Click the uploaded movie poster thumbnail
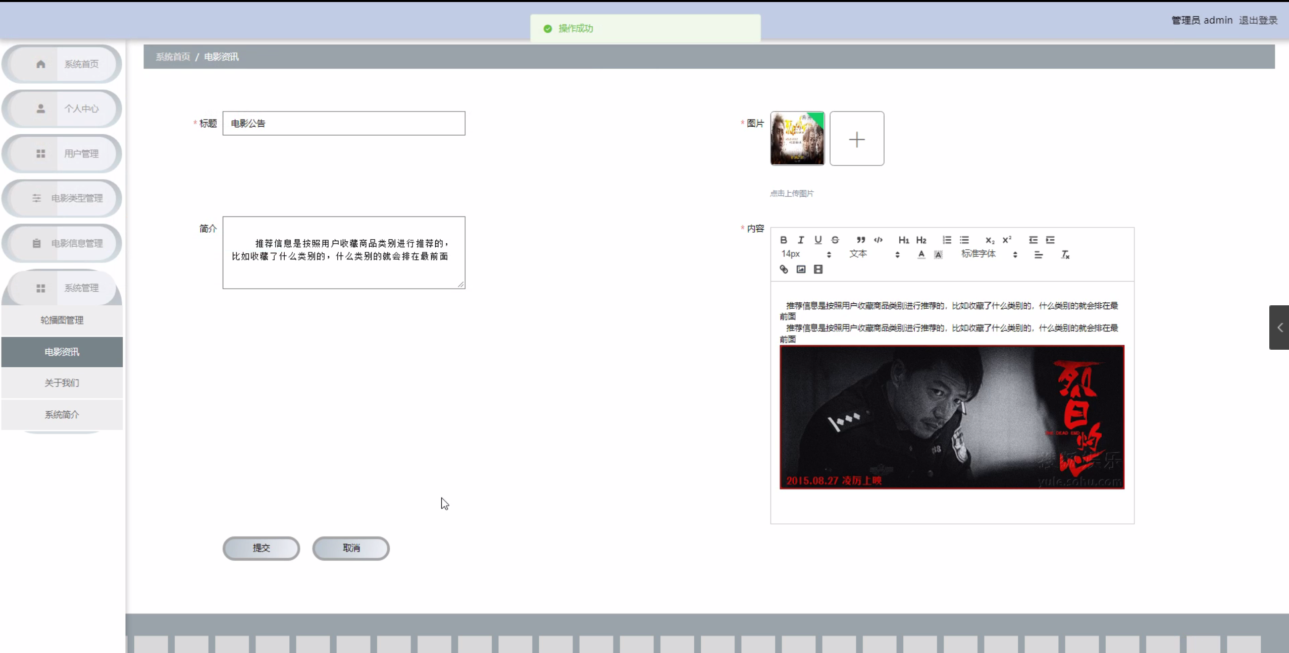Screen dimensions: 1289x653 click(x=797, y=138)
